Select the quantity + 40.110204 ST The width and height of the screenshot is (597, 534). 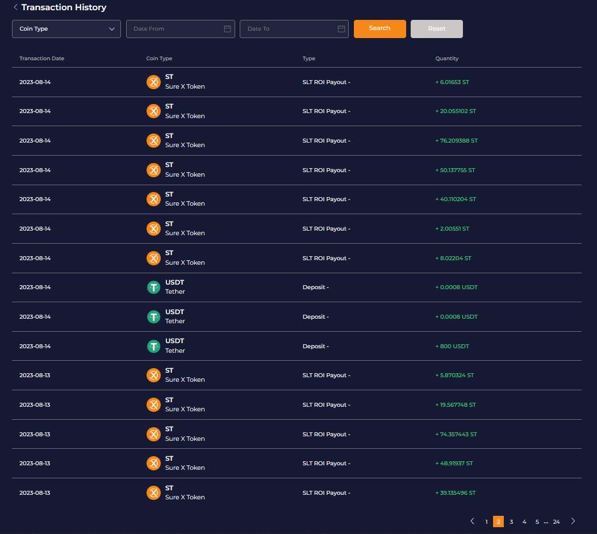pos(456,199)
